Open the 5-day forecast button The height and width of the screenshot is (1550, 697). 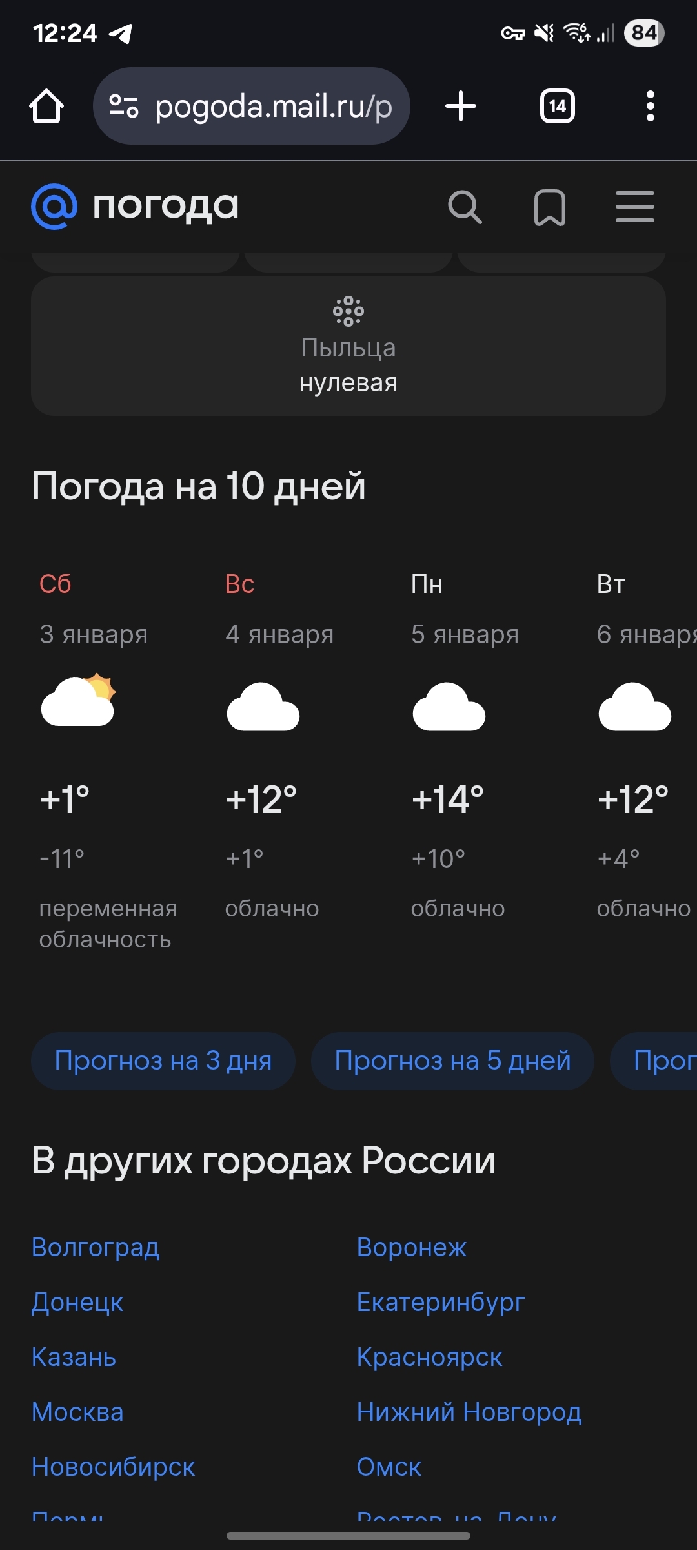click(x=452, y=1061)
